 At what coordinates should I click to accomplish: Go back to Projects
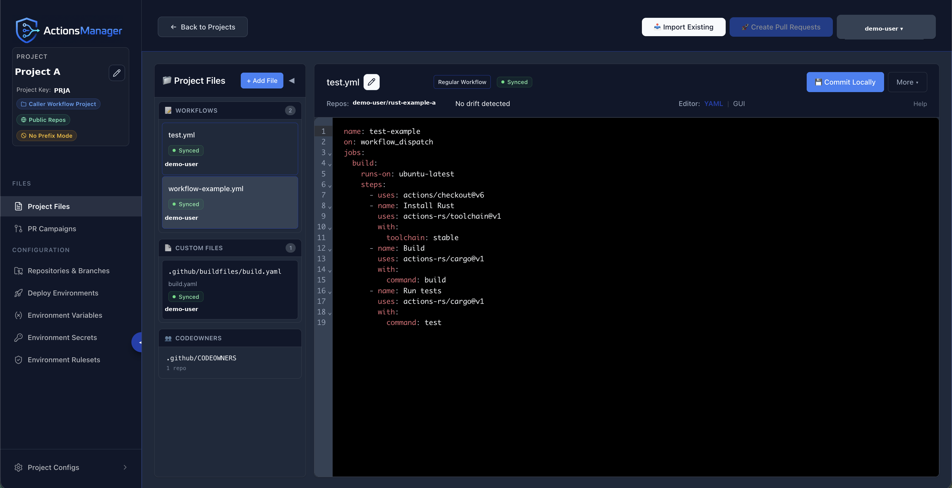point(203,27)
